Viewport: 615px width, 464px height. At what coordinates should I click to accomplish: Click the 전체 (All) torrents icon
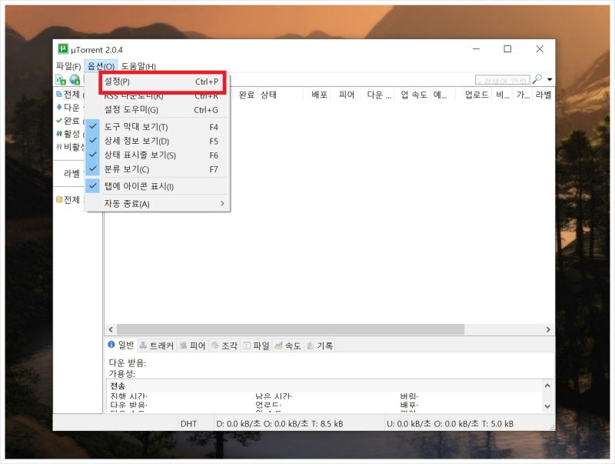click(x=63, y=95)
